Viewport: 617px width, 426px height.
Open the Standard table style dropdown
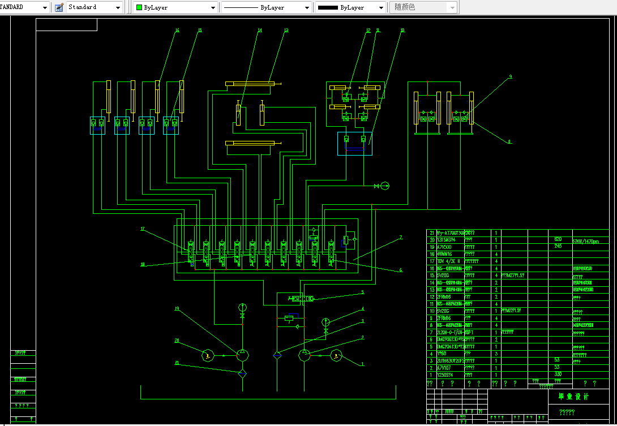click(95, 7)
